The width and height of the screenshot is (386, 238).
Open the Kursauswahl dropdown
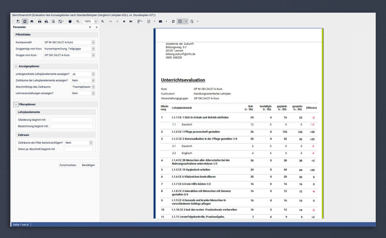(x=93, y=43)
